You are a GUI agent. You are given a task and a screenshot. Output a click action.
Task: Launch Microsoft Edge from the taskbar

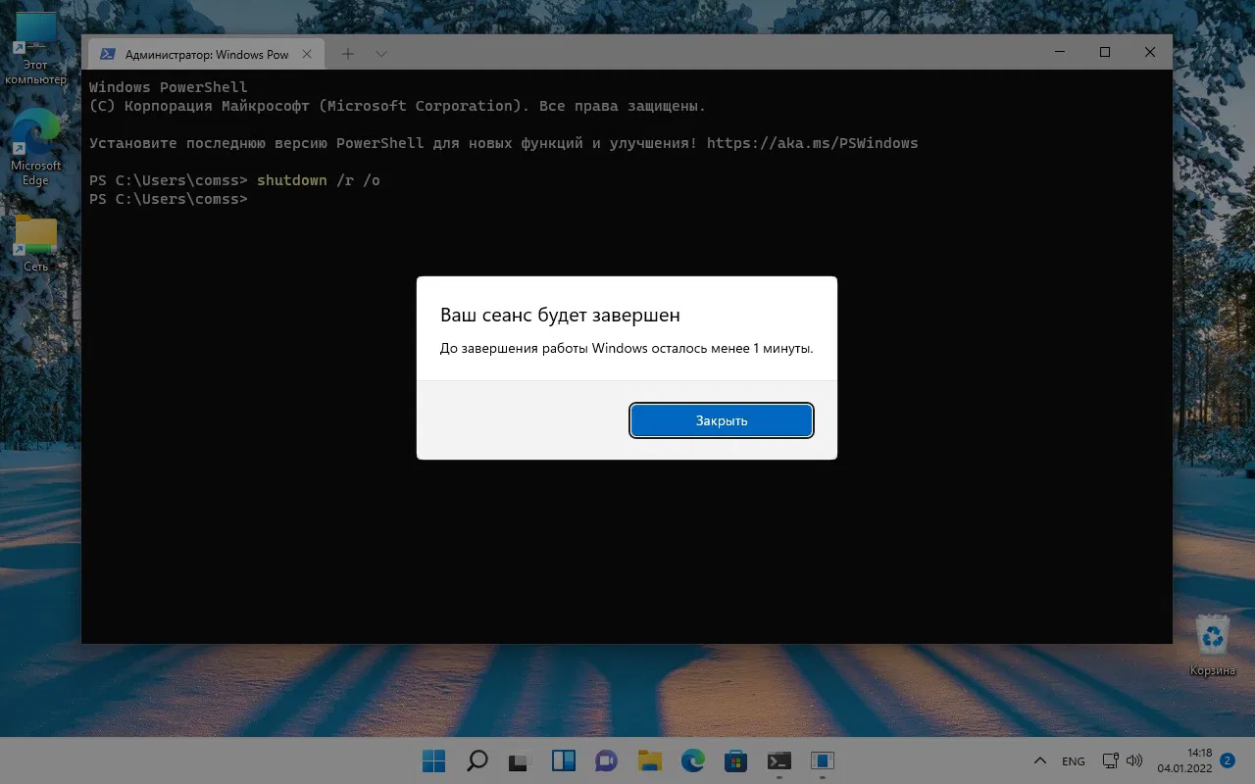coord(692,761)
